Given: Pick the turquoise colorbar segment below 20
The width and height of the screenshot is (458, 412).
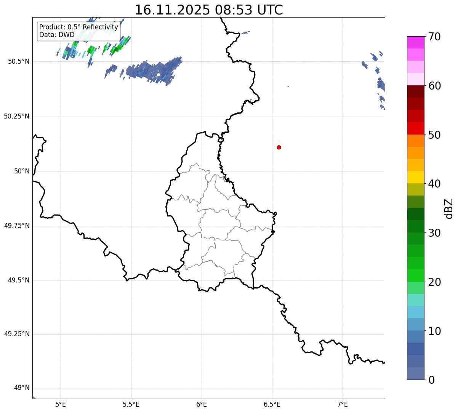Looking at the screenshot, I should pos(415,300).
